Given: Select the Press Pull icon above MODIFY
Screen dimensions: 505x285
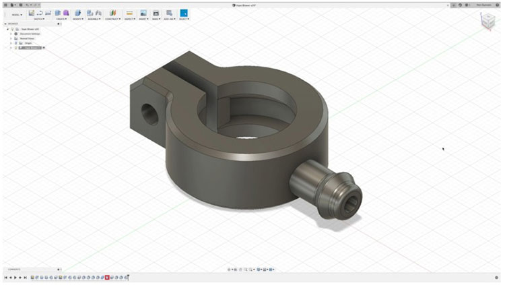Looking at the screenshot, I should pyautogui.click(x=77, y=13).
